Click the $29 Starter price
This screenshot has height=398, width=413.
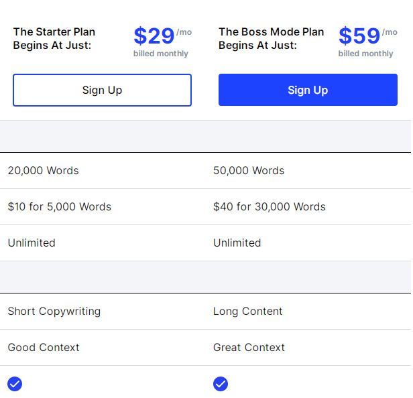pyautogui.click(x=154, y=36)
